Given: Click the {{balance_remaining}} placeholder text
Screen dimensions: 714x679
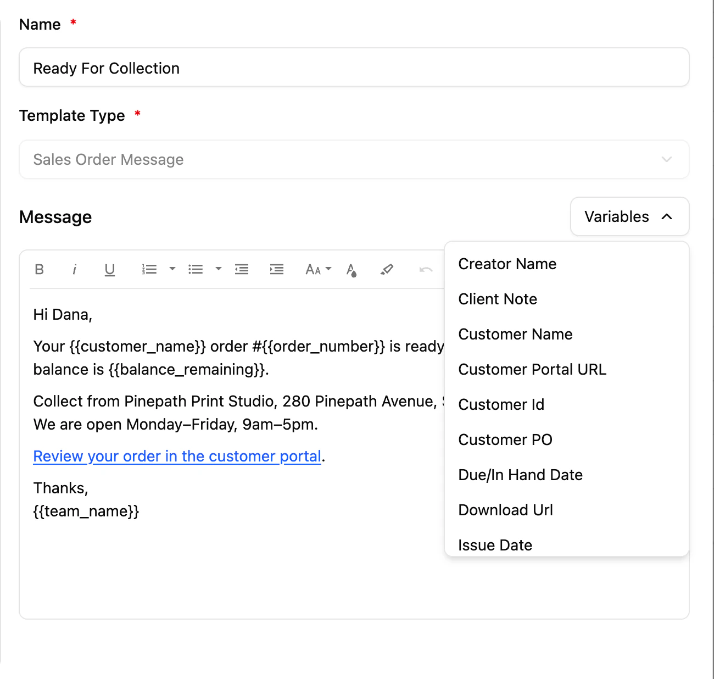Looking at the screenshot, I should click(187, 370).
